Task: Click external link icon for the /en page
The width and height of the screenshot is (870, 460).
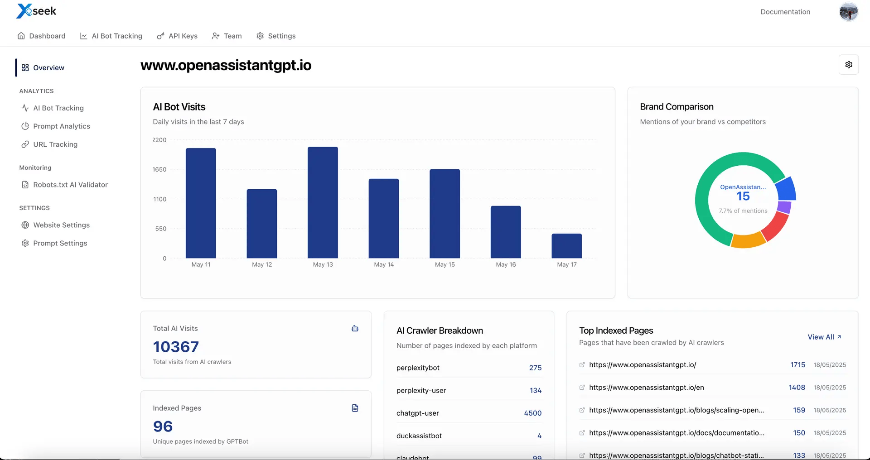Action: tap(582, 388)
